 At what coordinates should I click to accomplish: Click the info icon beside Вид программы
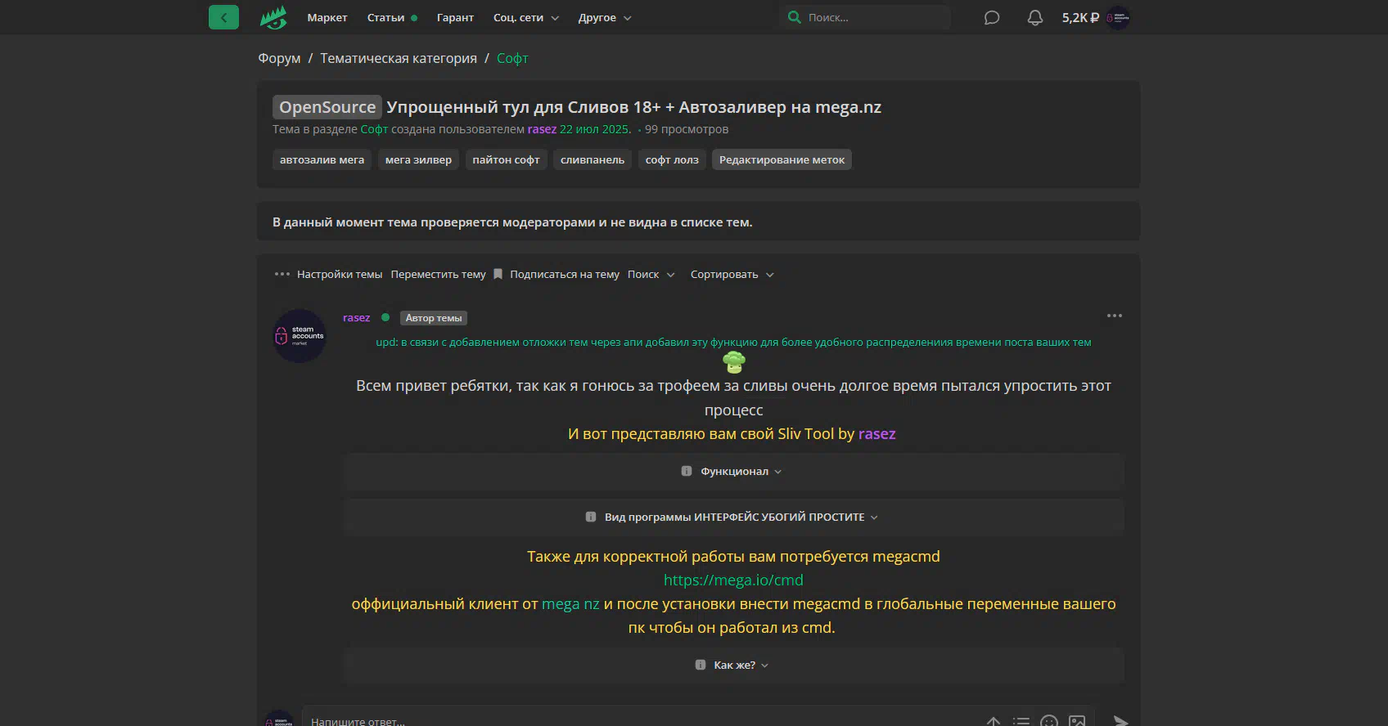click(591, 517)
